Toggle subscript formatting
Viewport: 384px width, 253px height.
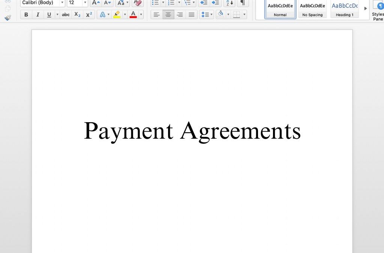click(x=77, y=15)
